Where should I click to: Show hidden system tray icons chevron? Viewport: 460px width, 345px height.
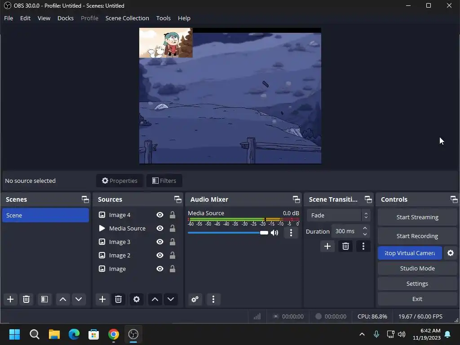(362, 334)
